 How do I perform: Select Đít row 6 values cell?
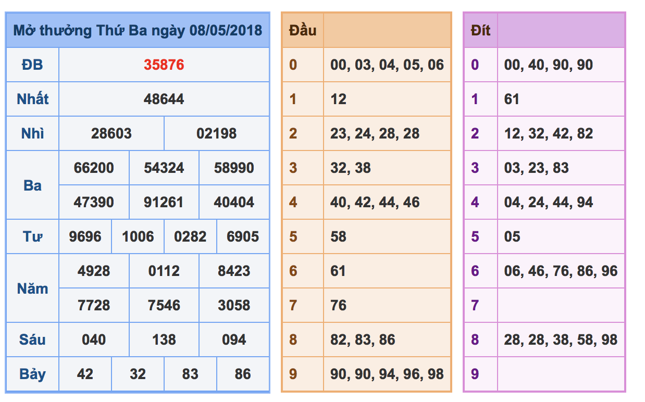561,271
